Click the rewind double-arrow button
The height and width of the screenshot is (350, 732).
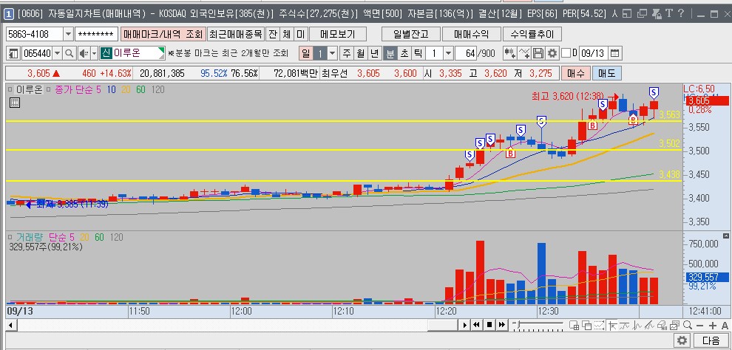tap(477, 325)
